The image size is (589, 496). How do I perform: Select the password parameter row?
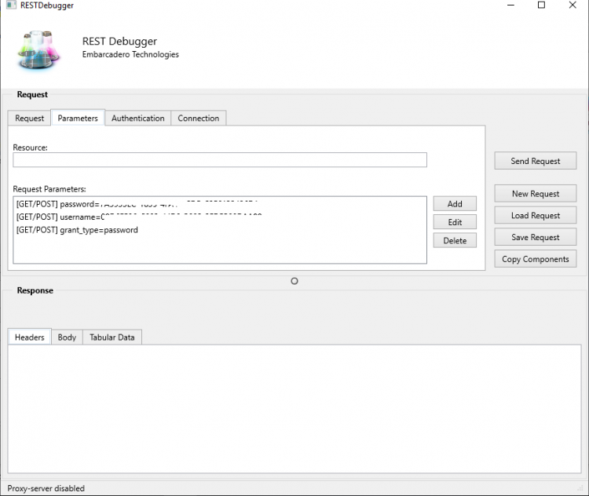pos(220,204)
